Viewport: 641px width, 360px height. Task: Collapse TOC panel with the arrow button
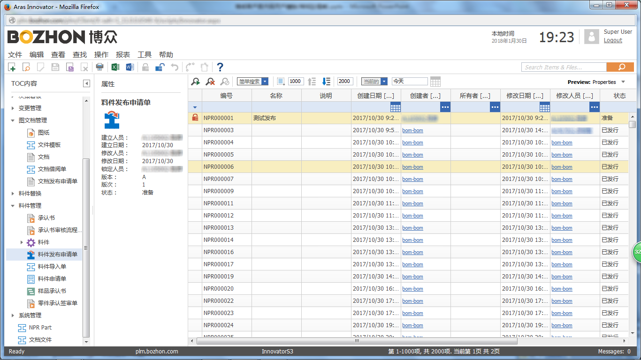click(x=86, y=83)
